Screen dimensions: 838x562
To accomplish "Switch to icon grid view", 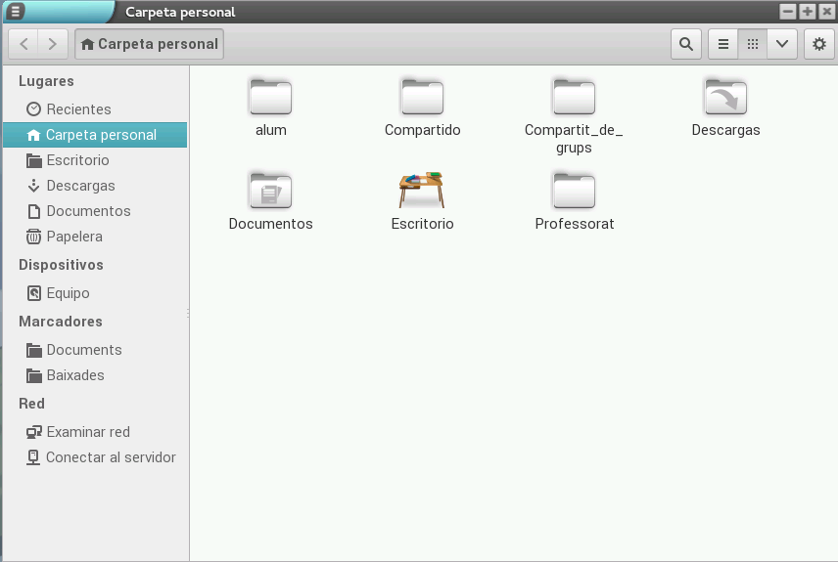I will 752,44.
